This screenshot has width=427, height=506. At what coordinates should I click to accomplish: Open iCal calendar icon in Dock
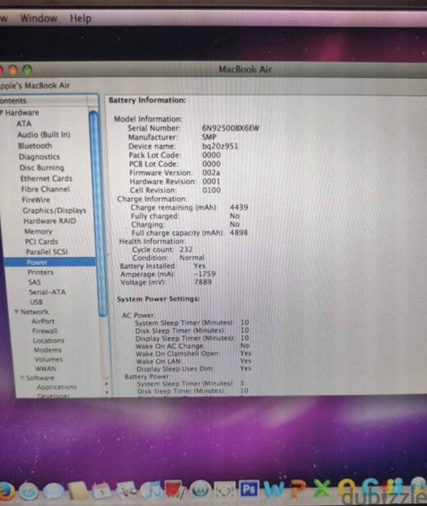click(102, 491)
